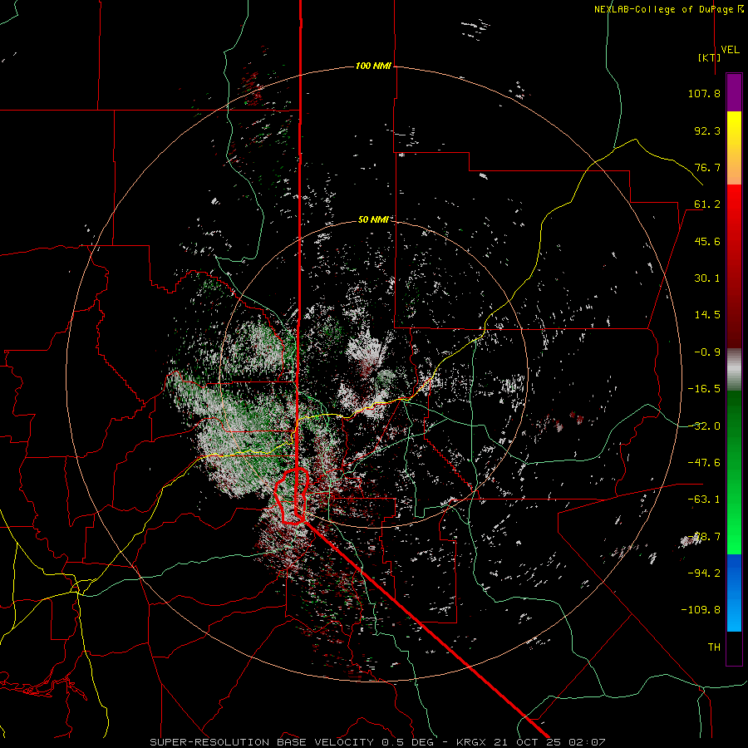Click the -94.2 velocity scale label

click(x=704, y=573)
